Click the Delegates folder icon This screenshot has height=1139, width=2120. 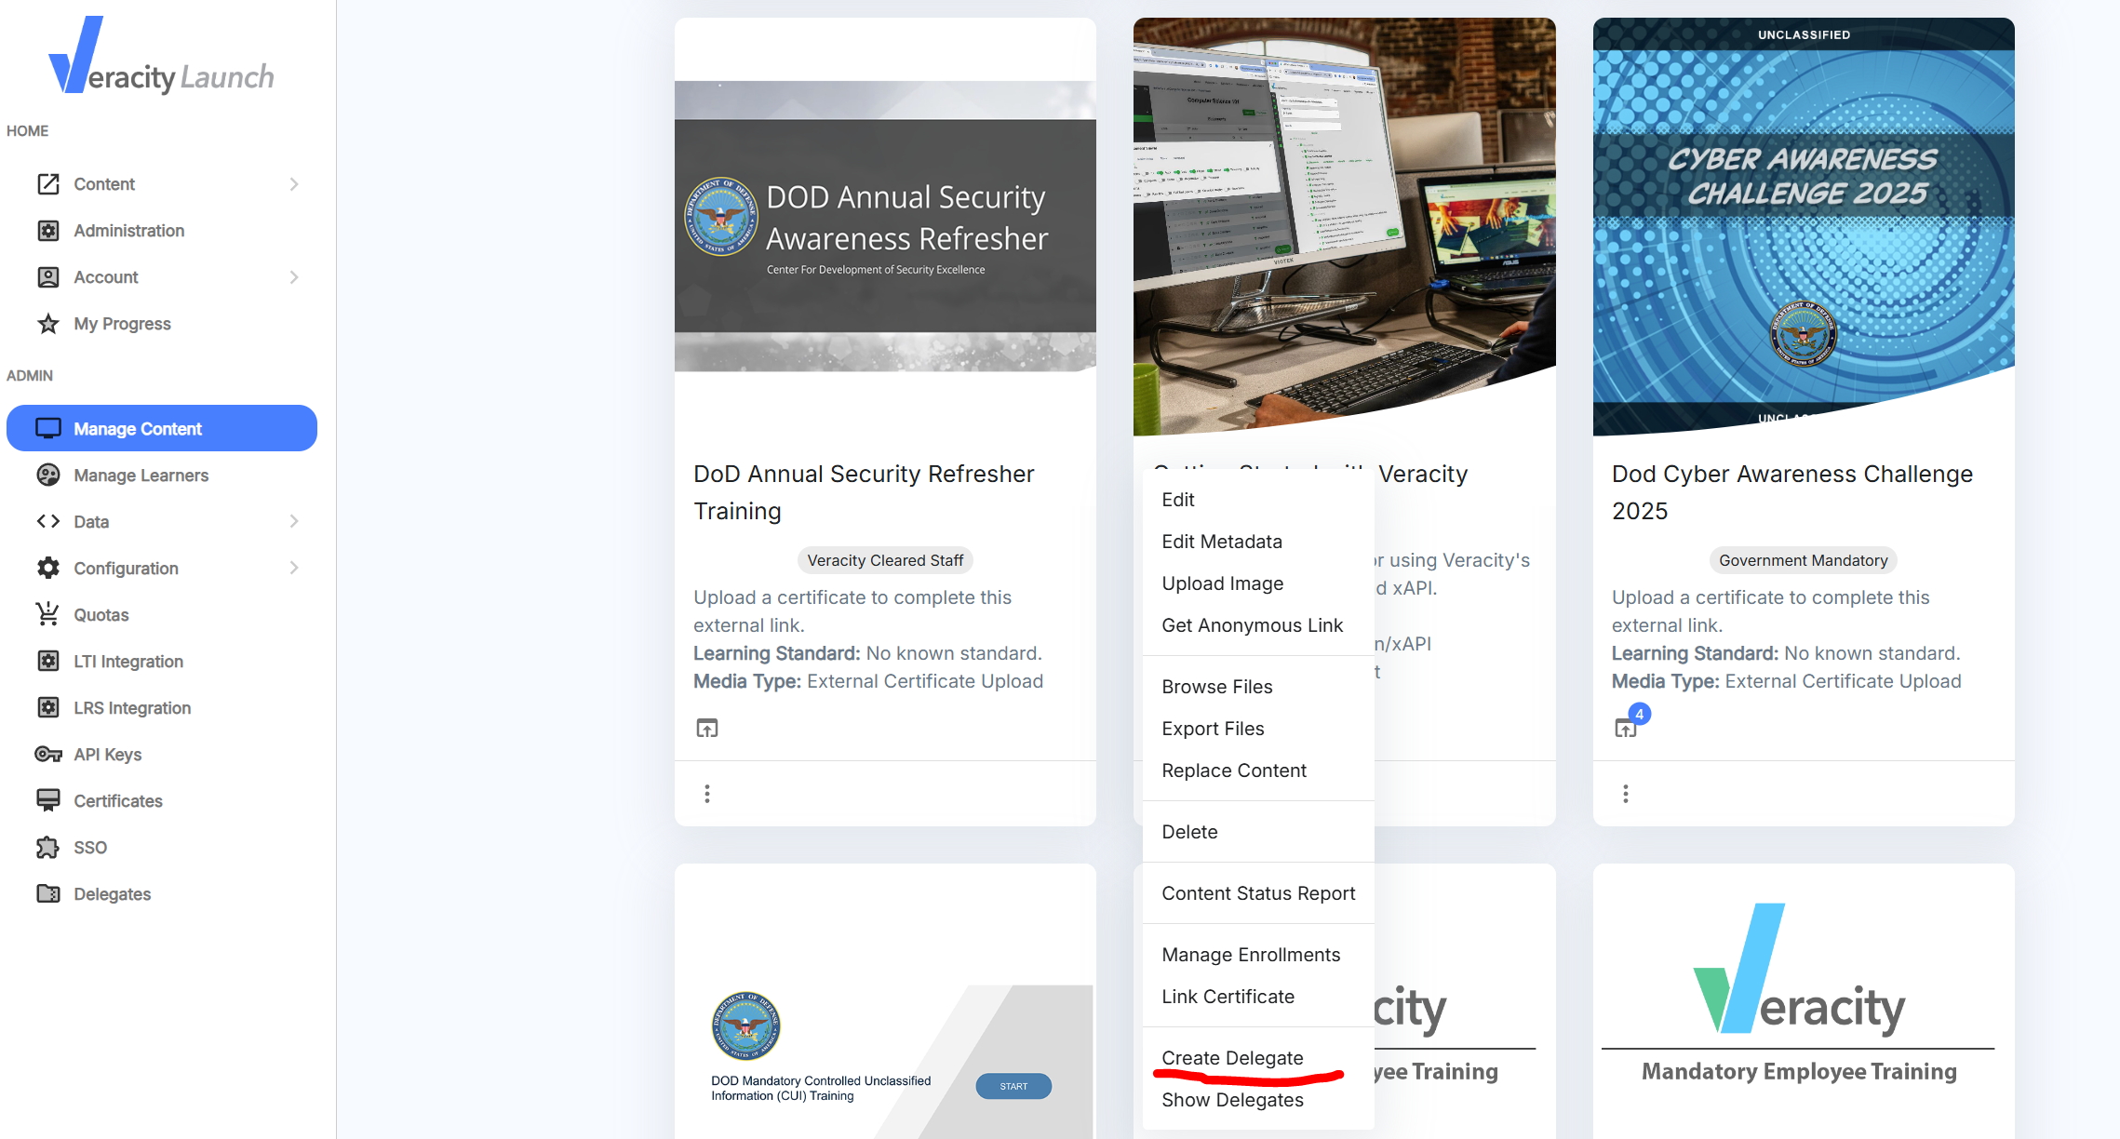point(48,893)
